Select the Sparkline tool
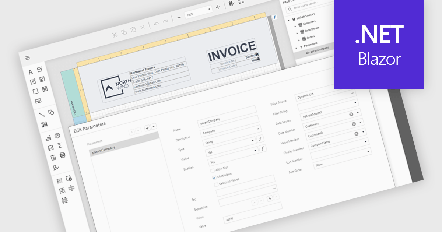The image size is (442, 232). click(50, 148)
